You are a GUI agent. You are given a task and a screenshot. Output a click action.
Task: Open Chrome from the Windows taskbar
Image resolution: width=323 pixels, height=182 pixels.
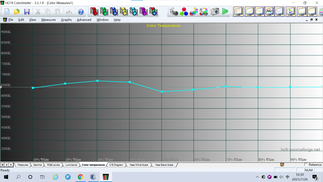point(80,177)
